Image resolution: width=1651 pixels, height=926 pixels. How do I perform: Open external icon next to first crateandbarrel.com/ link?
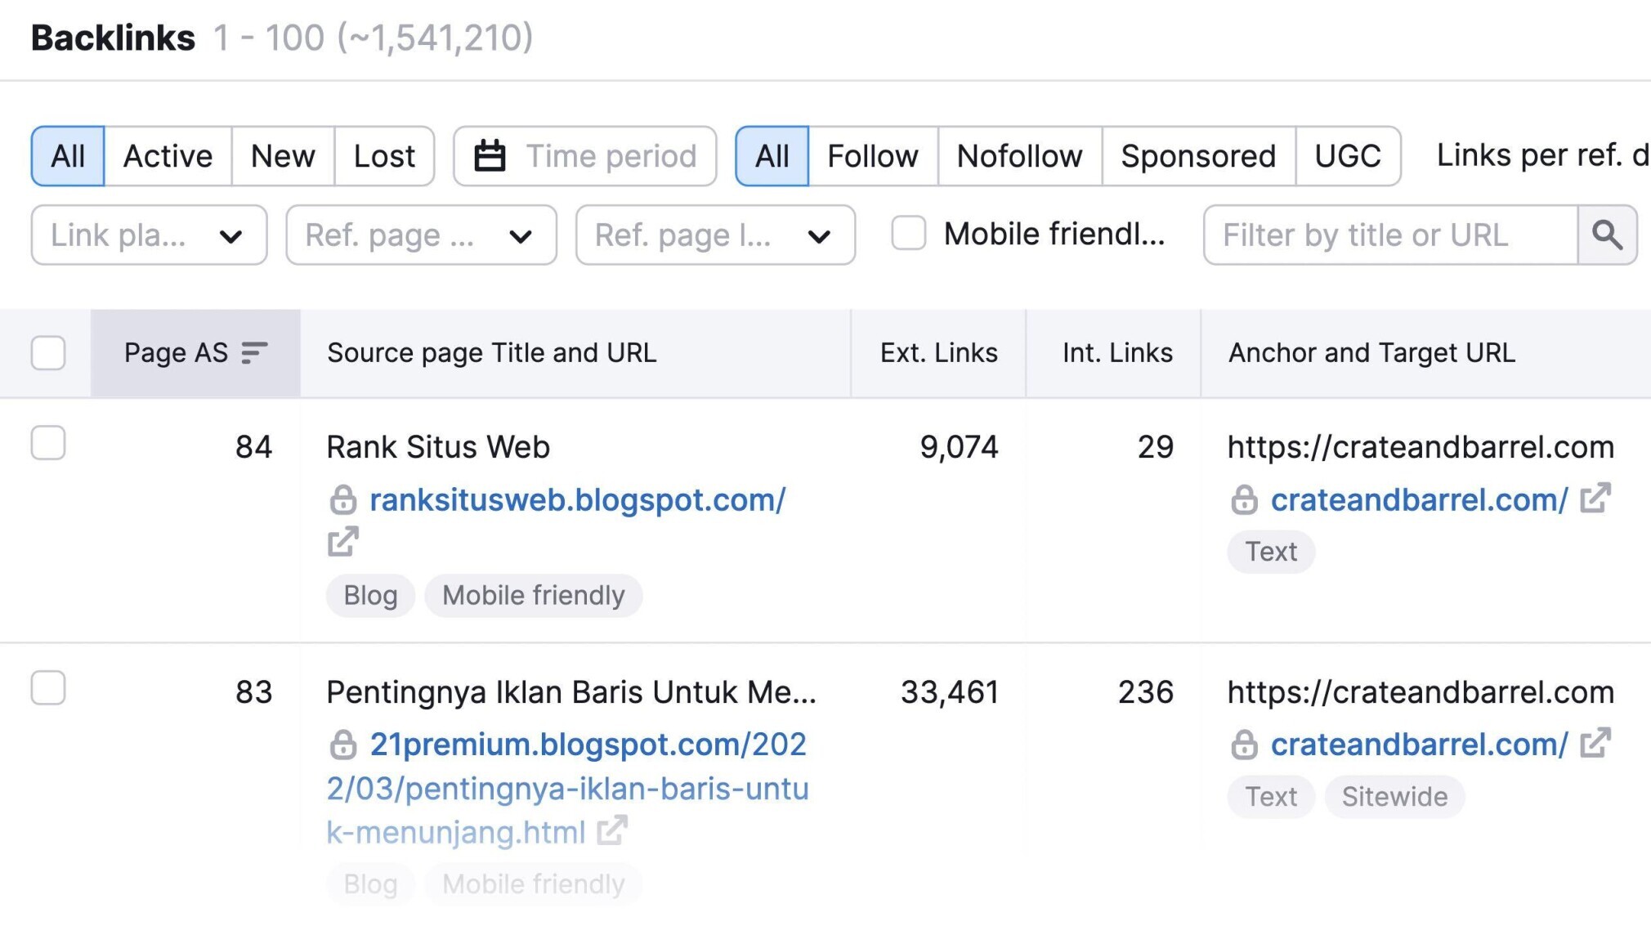pos(1595,499)
